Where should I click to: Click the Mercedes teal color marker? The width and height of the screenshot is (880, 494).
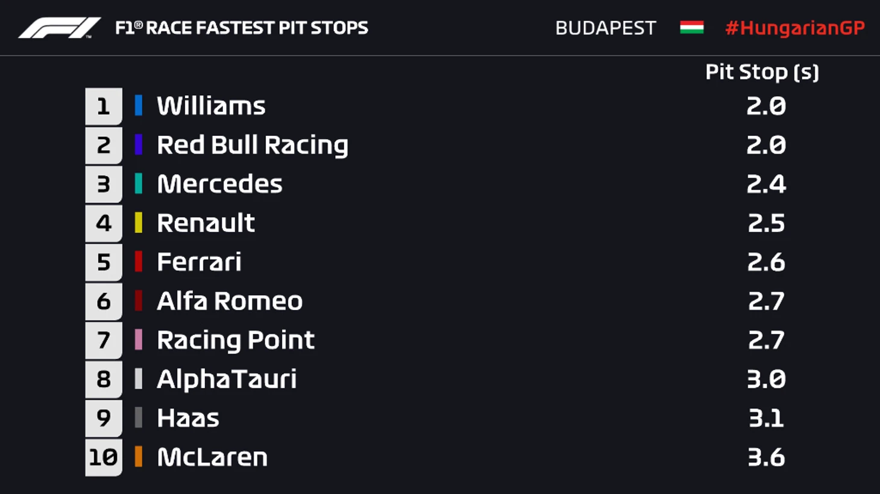pyautogui.click(x=139, y=184)
